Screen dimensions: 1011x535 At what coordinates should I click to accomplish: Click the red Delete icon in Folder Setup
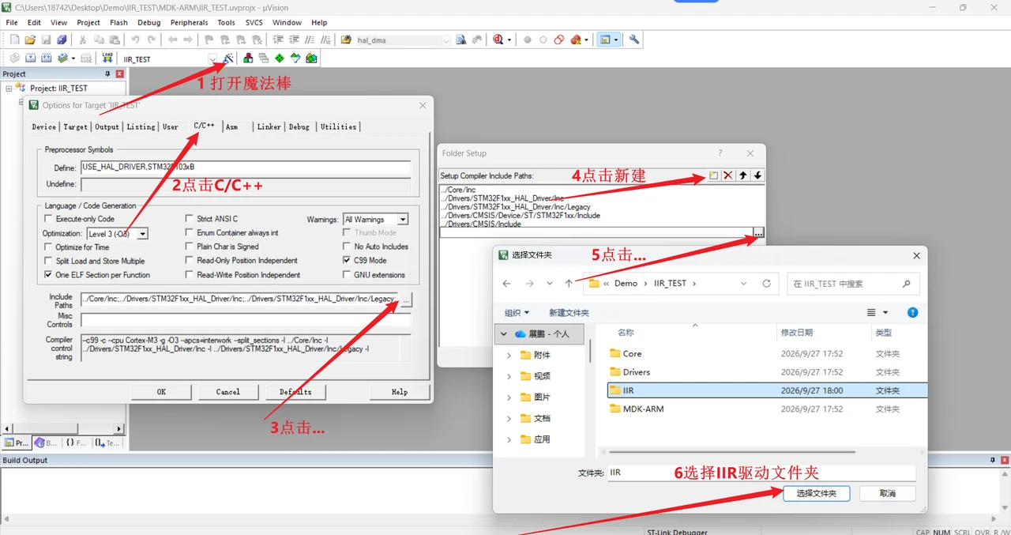728,175
